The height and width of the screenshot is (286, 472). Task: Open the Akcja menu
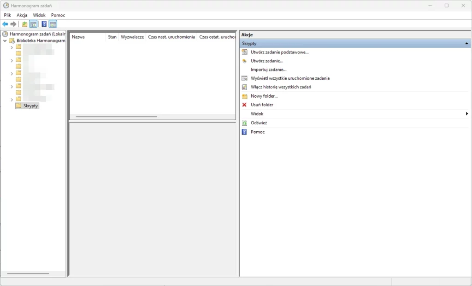[x=22, y=15]
